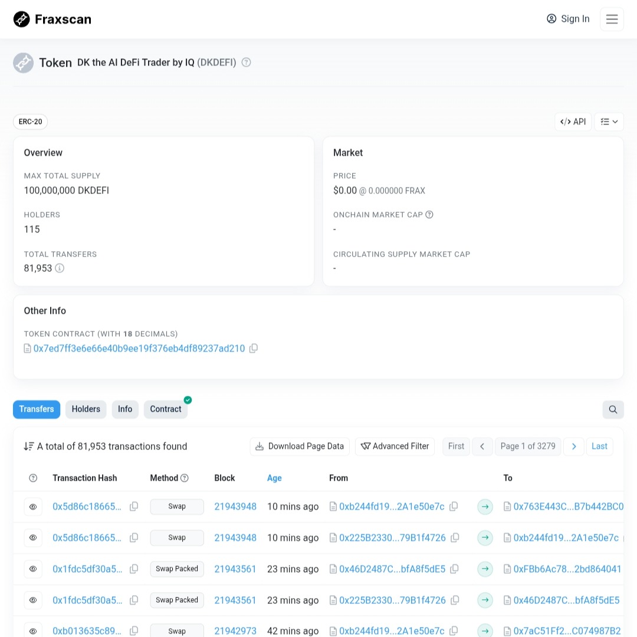
Task: Go to next page chevron
Action: point(574,446)
